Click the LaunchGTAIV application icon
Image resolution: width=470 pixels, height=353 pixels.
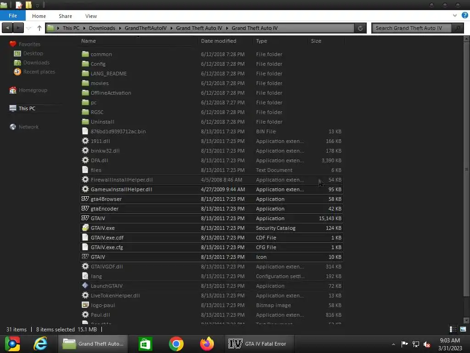85,285
